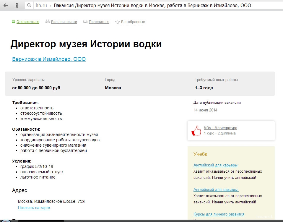Click the green respond arrow icon

13,22
